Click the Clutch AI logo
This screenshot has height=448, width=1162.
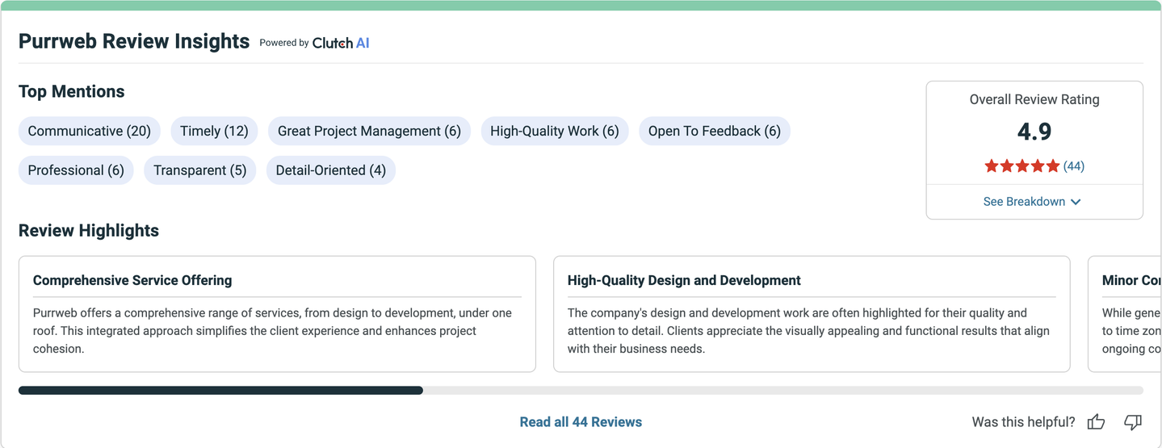[341, 43]
